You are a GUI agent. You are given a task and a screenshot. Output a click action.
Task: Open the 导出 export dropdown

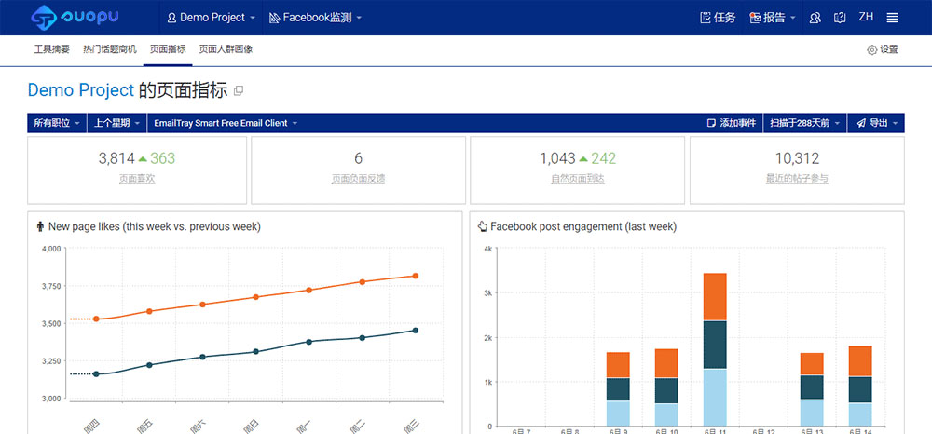click(x=877, y=123)
